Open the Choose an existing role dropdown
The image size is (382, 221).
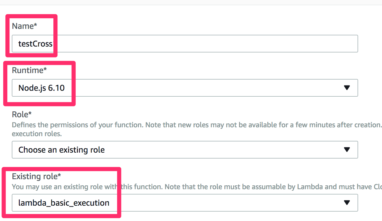pos(185,150)
